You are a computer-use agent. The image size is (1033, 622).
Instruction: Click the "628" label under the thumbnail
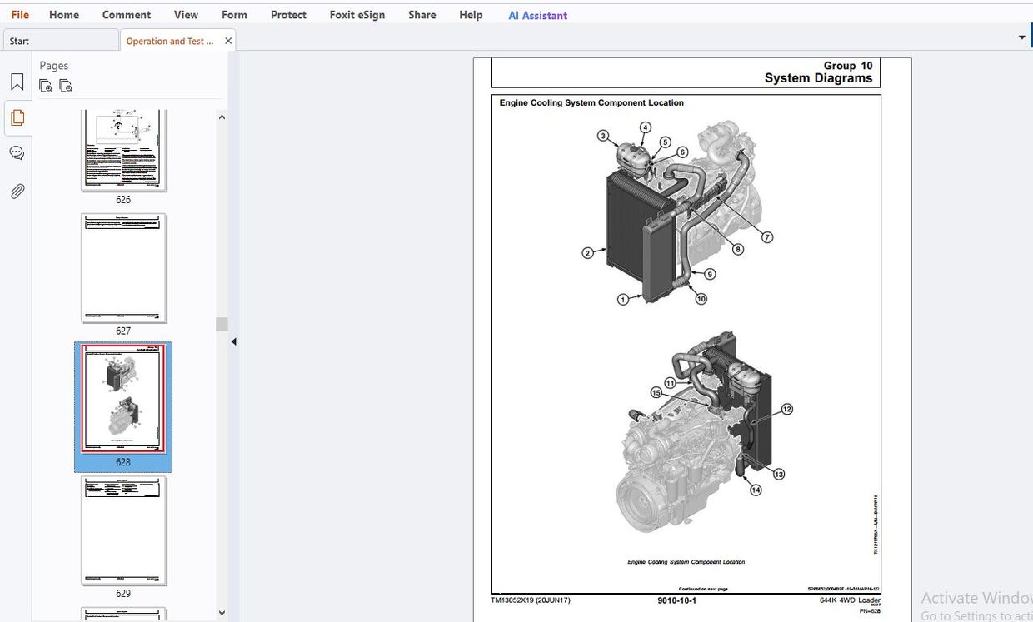click(123, 462)
